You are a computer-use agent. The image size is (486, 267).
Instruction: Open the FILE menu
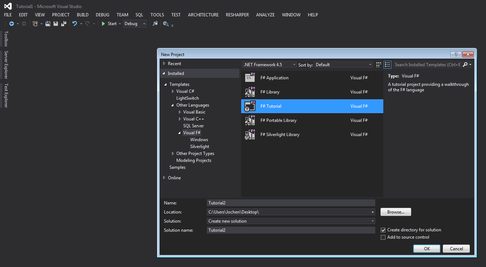click(8, 15)
